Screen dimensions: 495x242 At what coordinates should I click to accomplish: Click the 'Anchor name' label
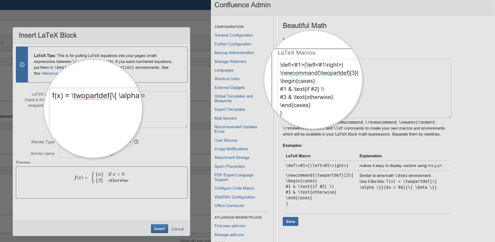tap(43, 154)
